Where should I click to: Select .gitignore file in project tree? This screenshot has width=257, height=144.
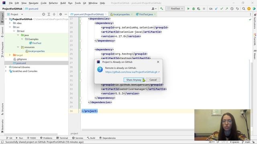[21, 59]
